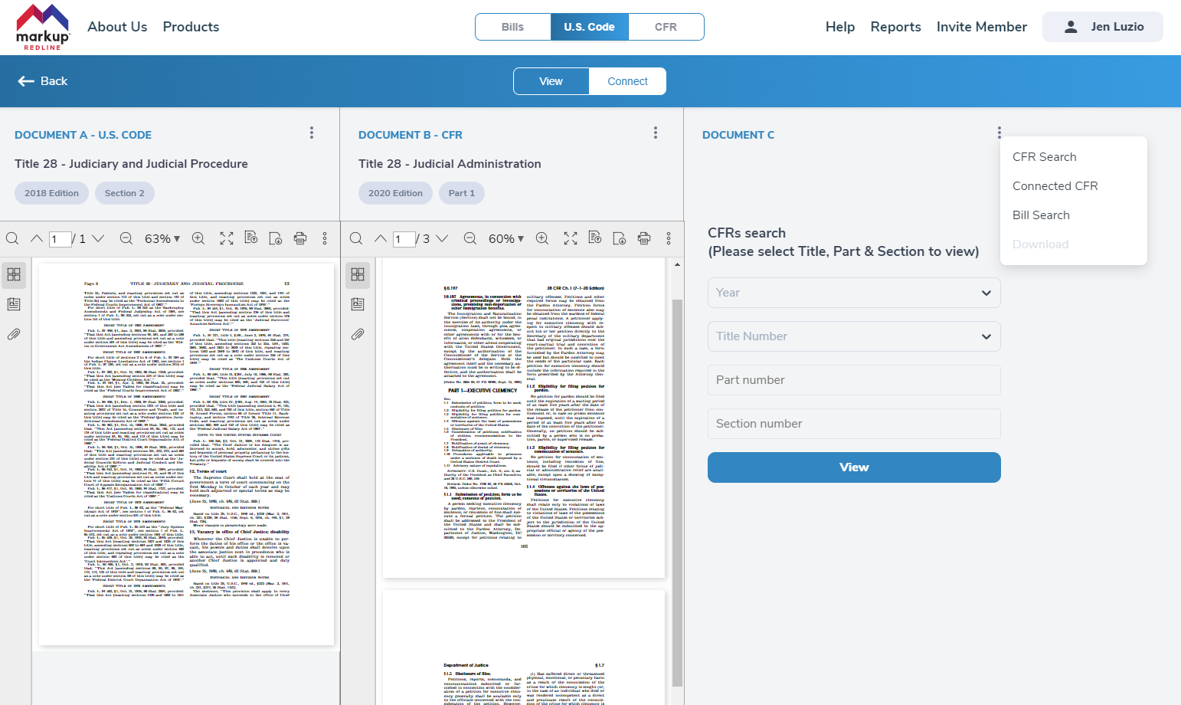Screen dimensions: 1181x705
Task: Open bookmarks panel in Document A sidebar
Action: coord(14,304)
